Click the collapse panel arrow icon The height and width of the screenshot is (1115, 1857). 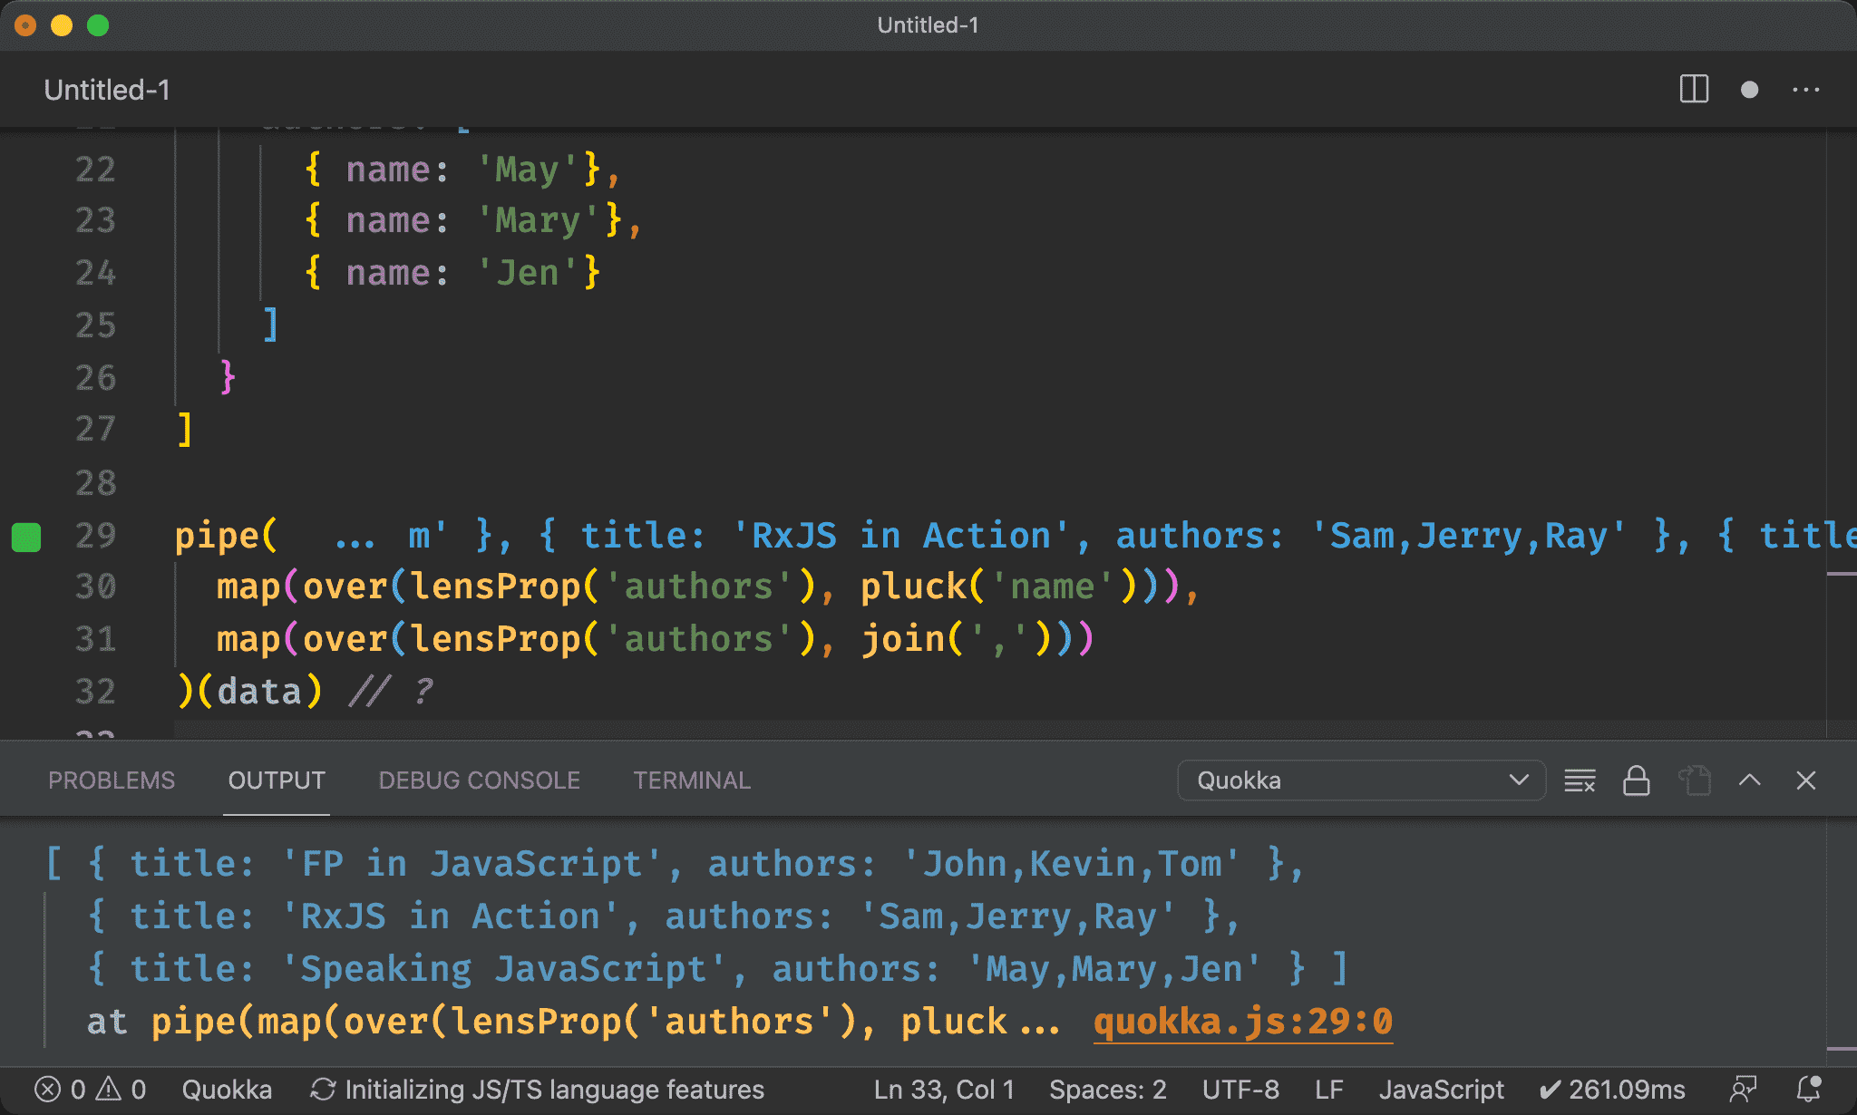click(x=1750, y=780)
